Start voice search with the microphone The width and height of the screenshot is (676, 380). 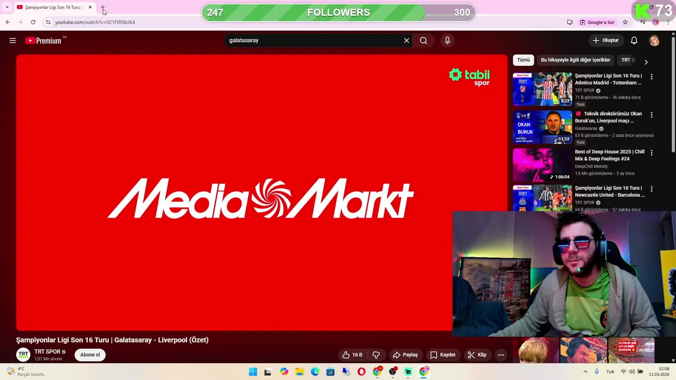pos(447,41)
